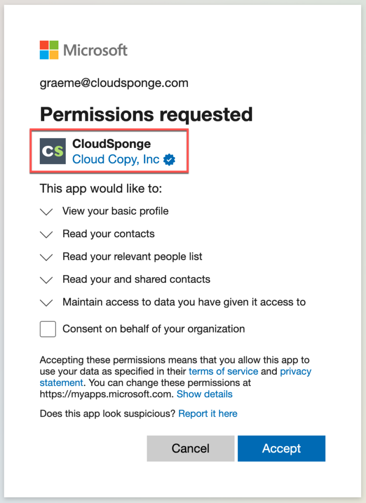Click the Microsoft wordmark text
The height and width of the screenshot is (503, 366).
click(x=95, y=50)
